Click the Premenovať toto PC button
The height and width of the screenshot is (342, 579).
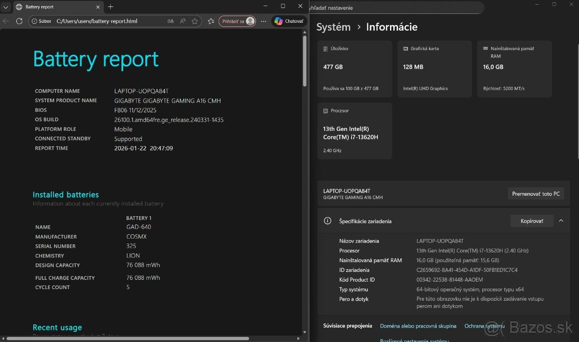tap(536, 194)
